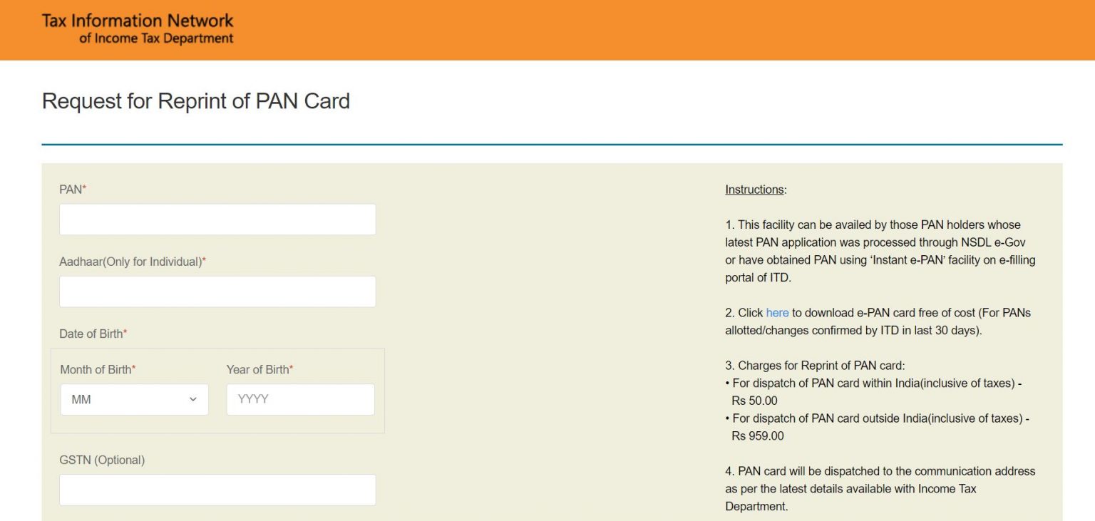Focus the Year of Birth YYYY field
The image size is (1095, 521).
click(300, 399)
